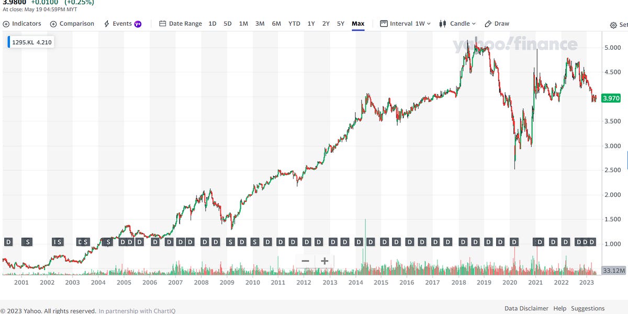Screen dimensions: 628x314
Task: Open the Interval ruler icon dropdown
Action: coord(384,24)
